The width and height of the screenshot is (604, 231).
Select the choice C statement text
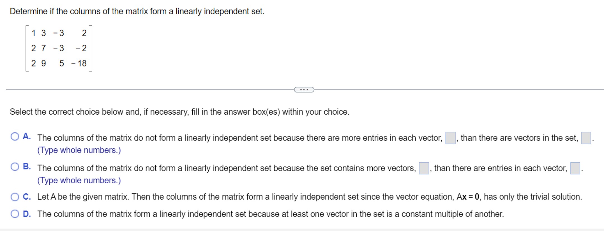pos(308,197)
